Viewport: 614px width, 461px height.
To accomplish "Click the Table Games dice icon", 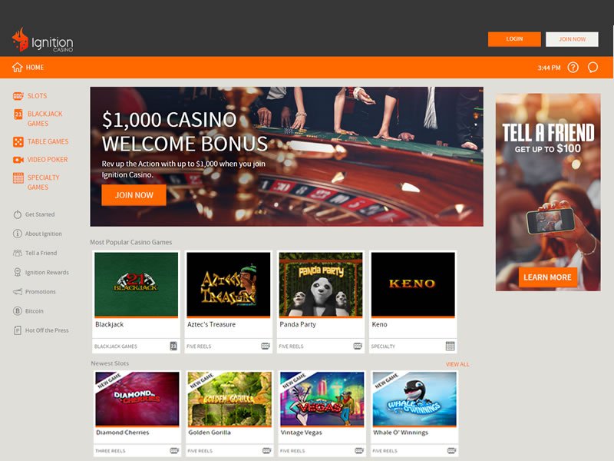I will pyautogui.click(x=18, y=141).
